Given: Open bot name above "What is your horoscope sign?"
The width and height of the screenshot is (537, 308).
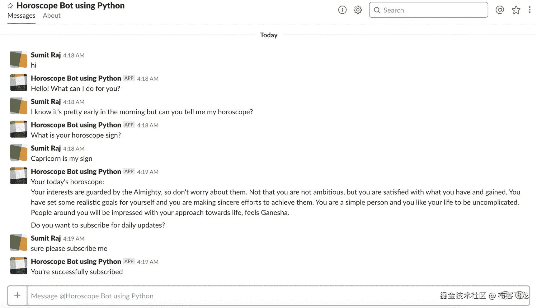Looking at the screenshot, I should (76, 125).
